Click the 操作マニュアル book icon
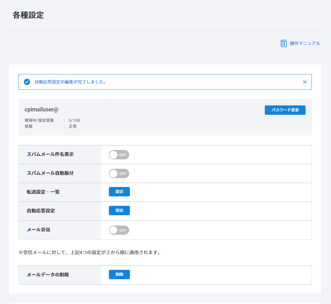Screen dimensions: 331x304 284,43
